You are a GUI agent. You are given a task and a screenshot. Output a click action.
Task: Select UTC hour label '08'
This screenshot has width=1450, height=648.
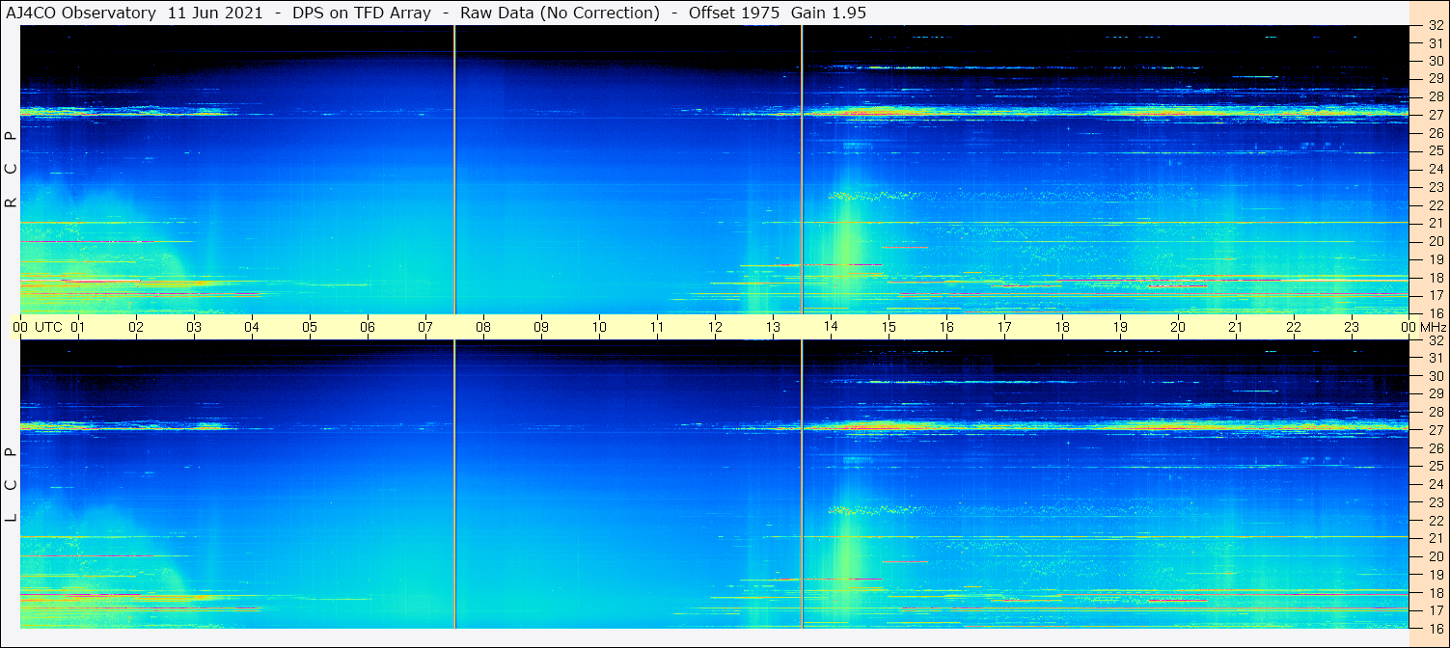(483, 327)
